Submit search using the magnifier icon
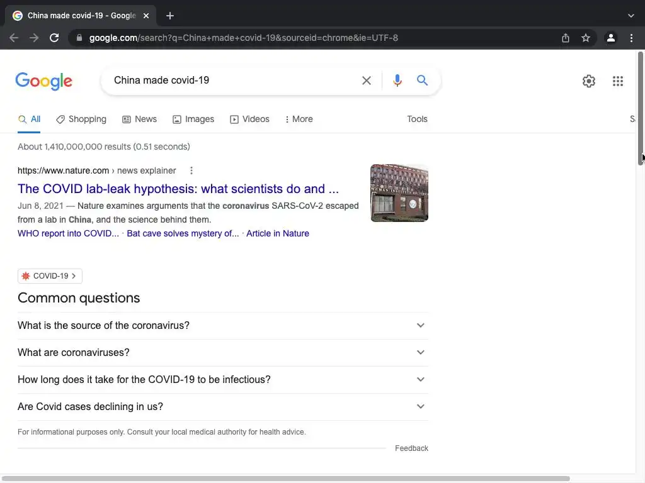Viewport: 645px width, 483px height. [x=423, y=80]
